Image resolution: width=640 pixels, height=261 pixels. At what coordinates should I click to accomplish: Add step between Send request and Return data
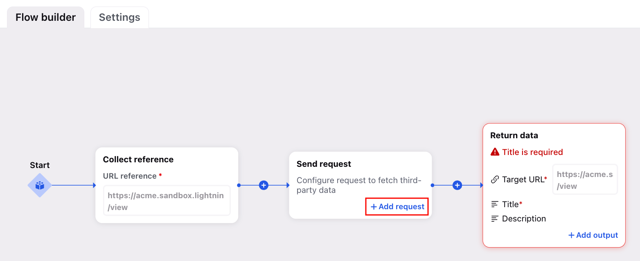click(457, 186)
